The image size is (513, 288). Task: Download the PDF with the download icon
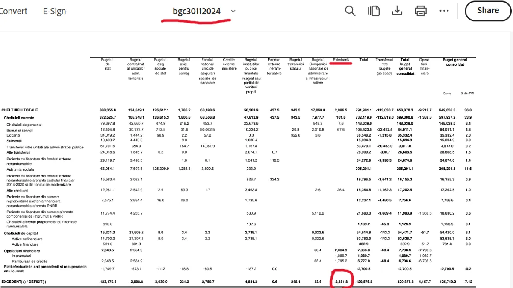(397, 11)
